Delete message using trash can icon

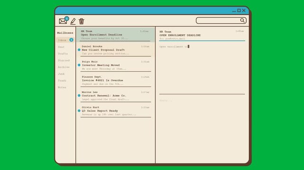tap(82, 21)
